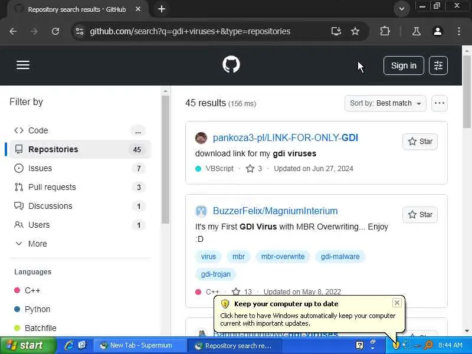
Task: Expand the tab search dropdown arrow
Action: pyautogui.click(x=402, y=9)
